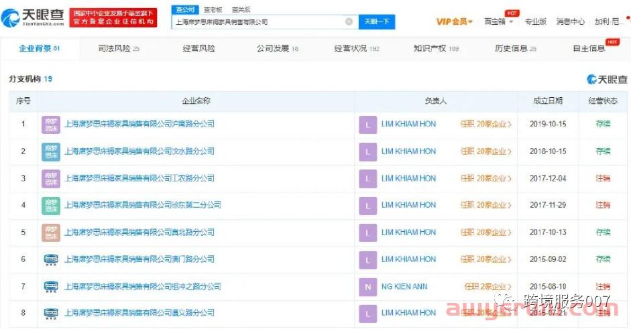Viewport: 631px width, 329px height.
Task: Open the 工农路分公司 company link
Action: (139, 178)
